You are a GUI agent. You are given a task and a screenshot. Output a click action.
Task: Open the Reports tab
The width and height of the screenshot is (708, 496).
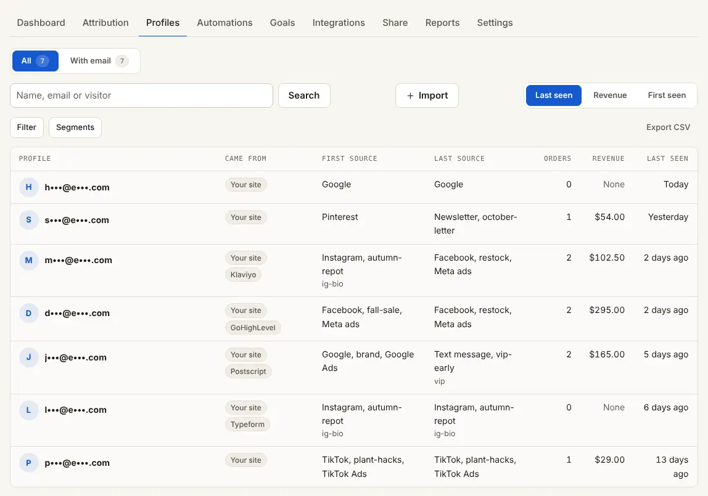click(443, 23)
